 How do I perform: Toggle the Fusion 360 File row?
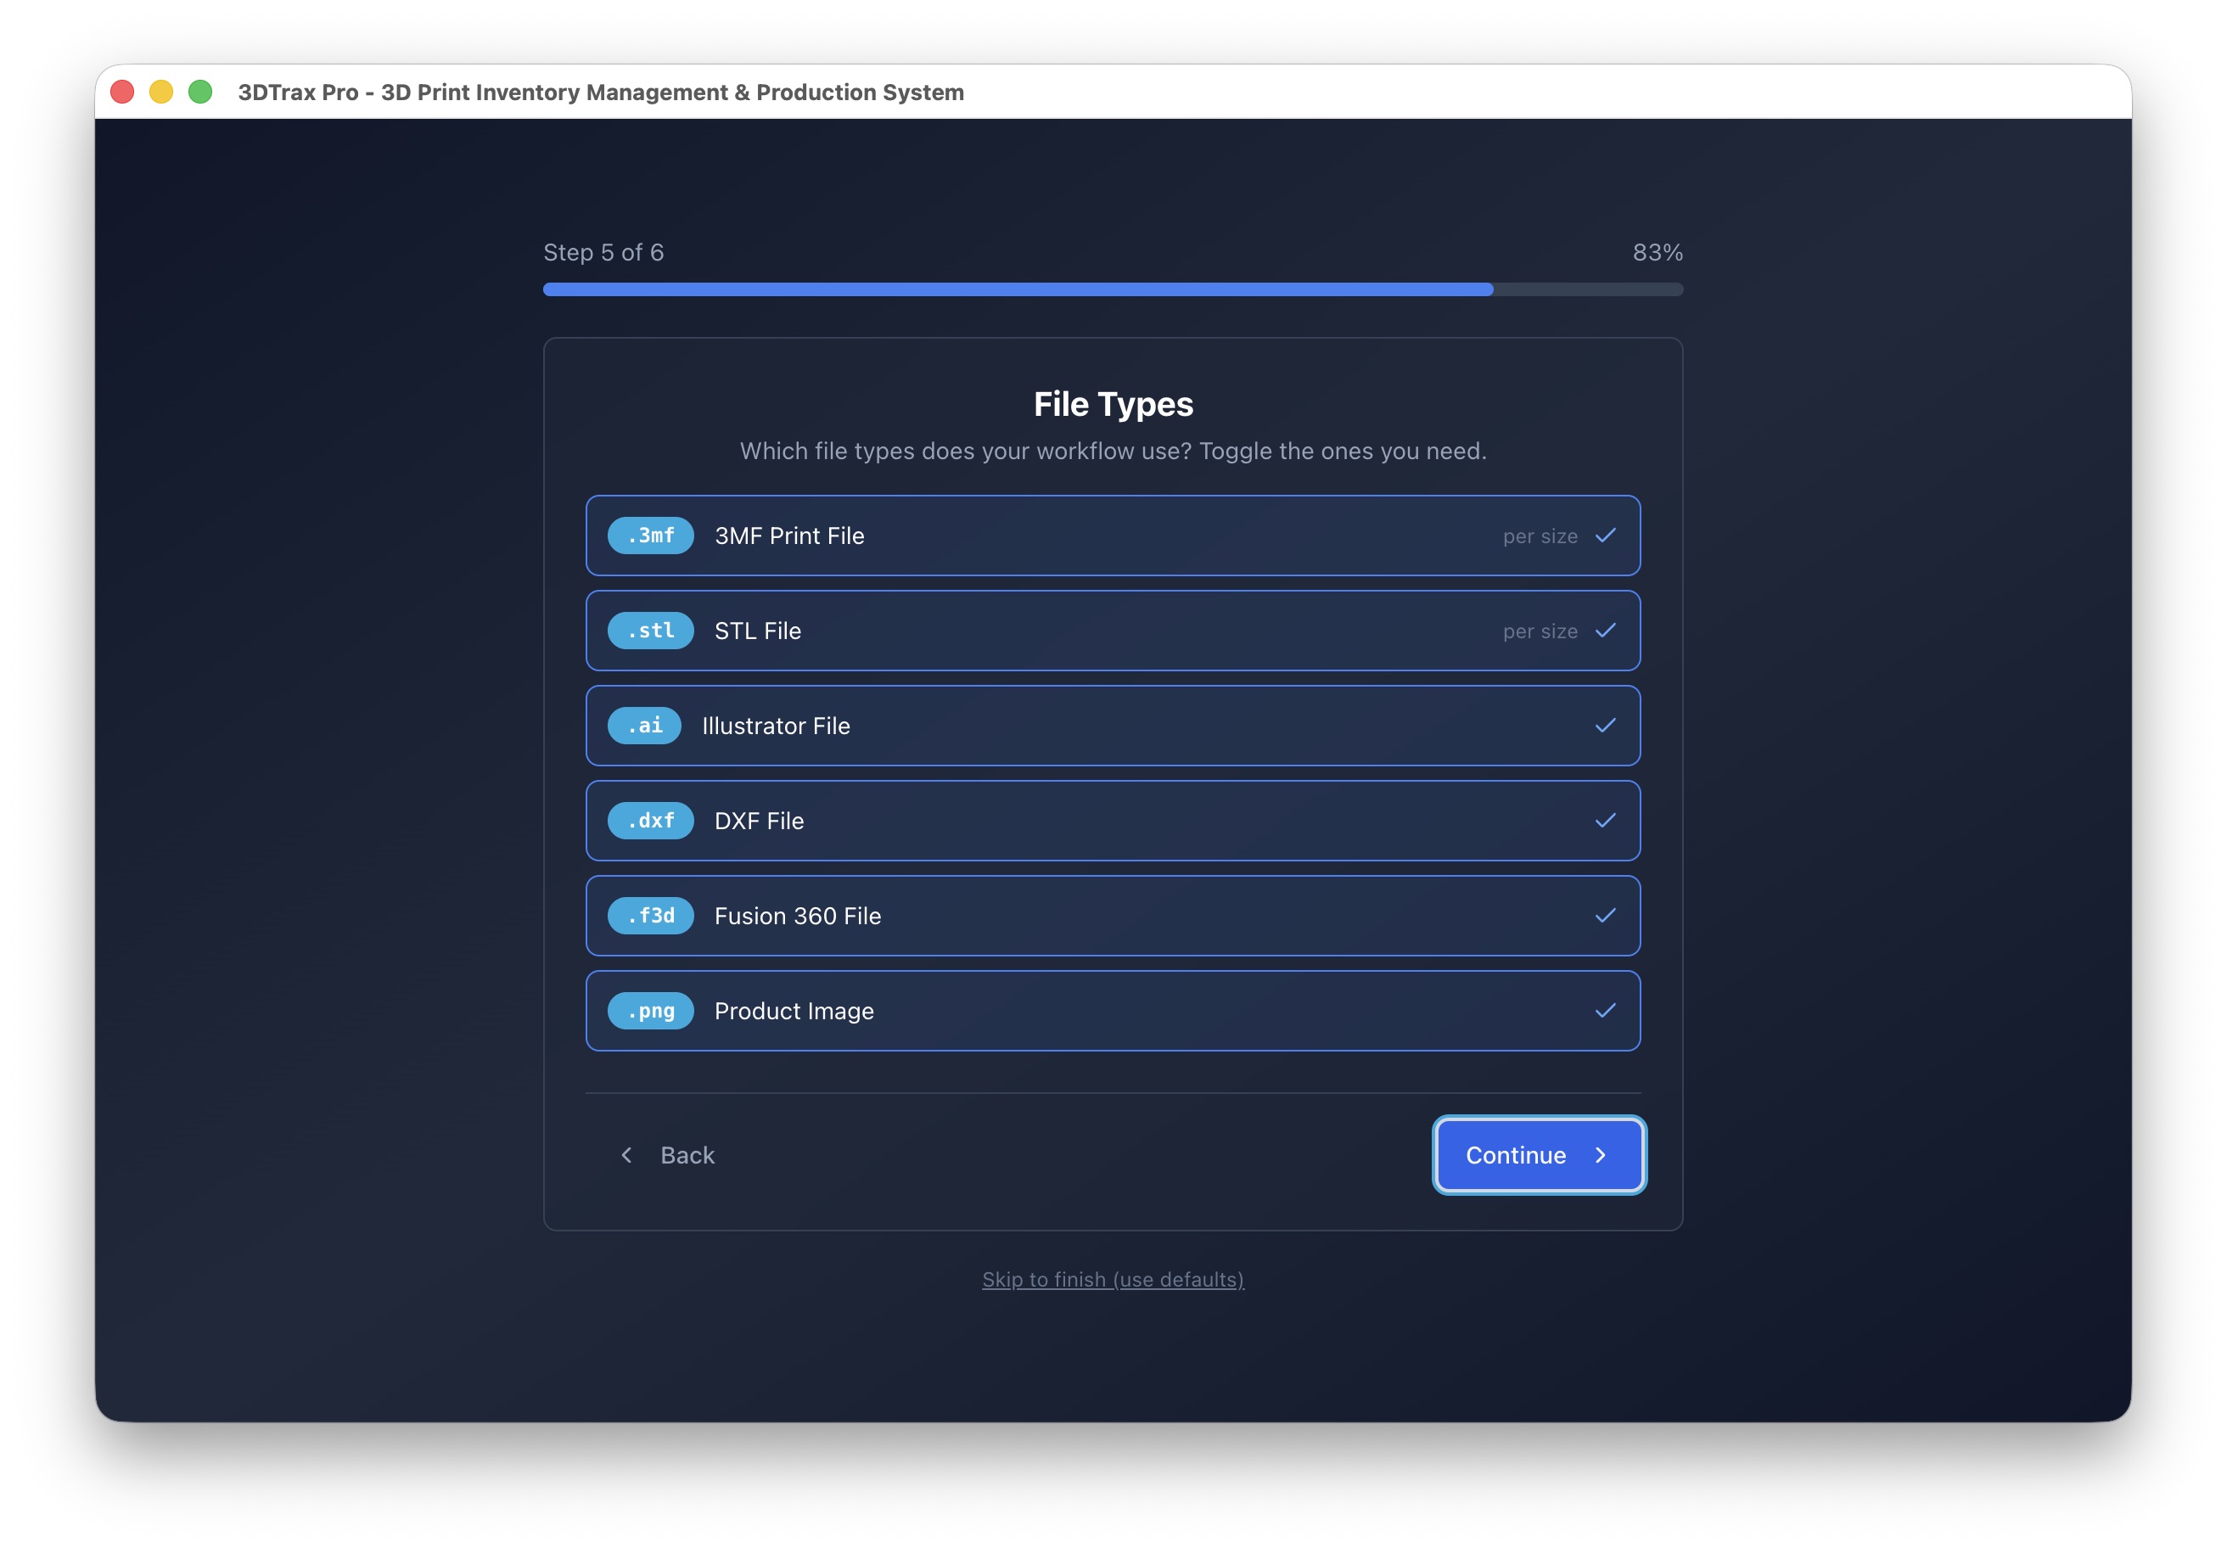point(1113,916)
